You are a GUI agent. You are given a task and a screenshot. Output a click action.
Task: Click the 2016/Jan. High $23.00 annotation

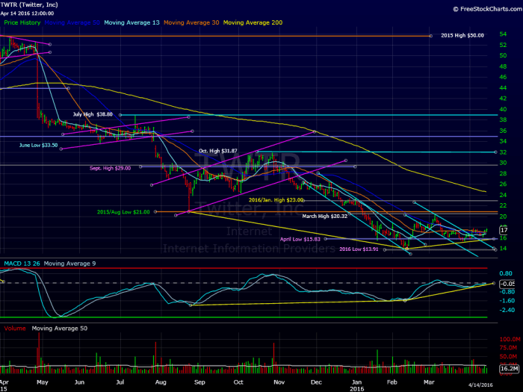(x=276, y=200)
